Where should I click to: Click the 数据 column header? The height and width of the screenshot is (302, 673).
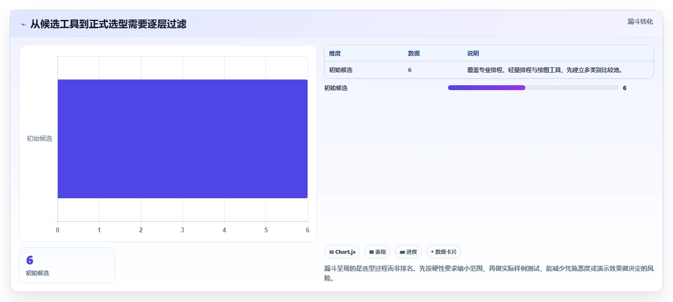pyautogui.click(x=414, y=54)
